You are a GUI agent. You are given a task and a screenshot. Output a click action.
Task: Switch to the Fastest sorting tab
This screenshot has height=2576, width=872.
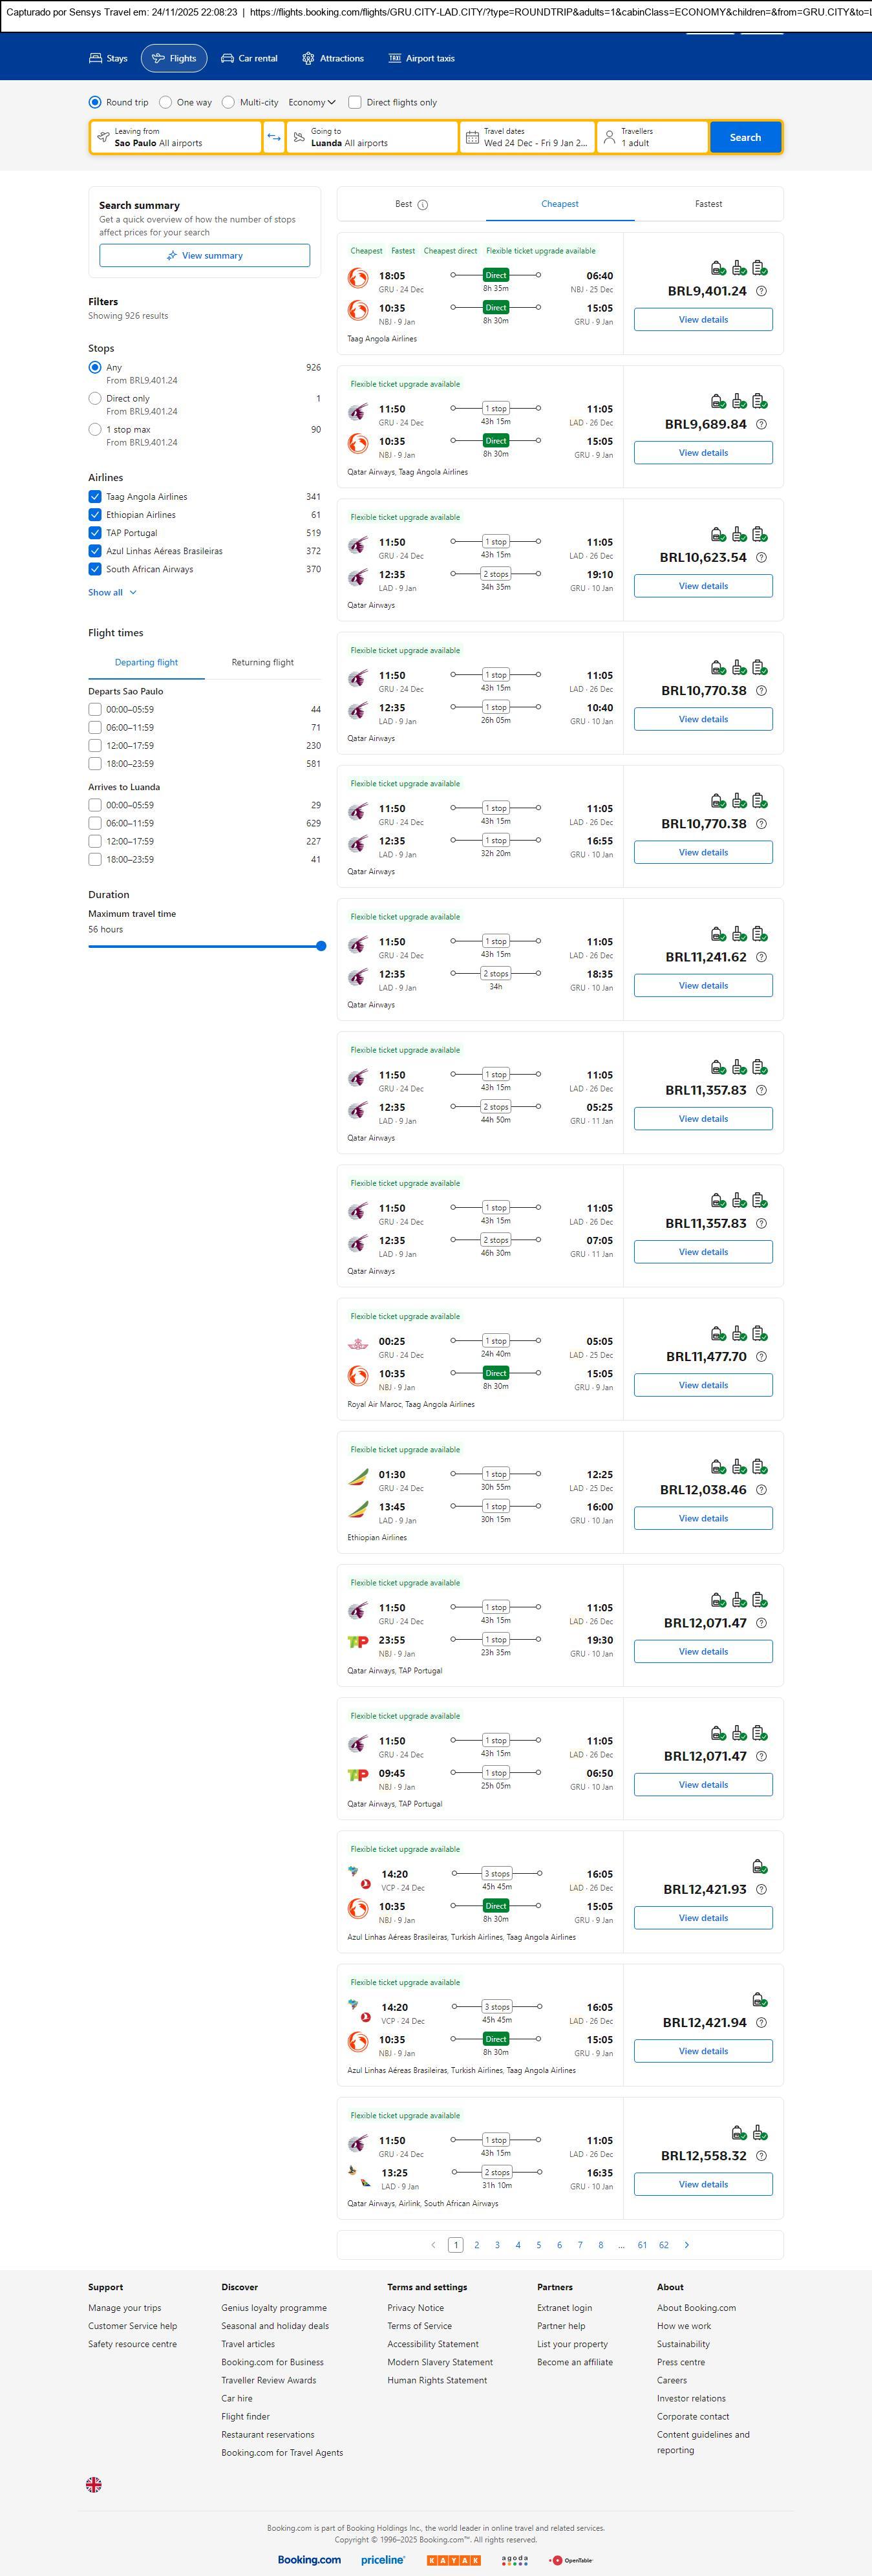tap(708, 204)
